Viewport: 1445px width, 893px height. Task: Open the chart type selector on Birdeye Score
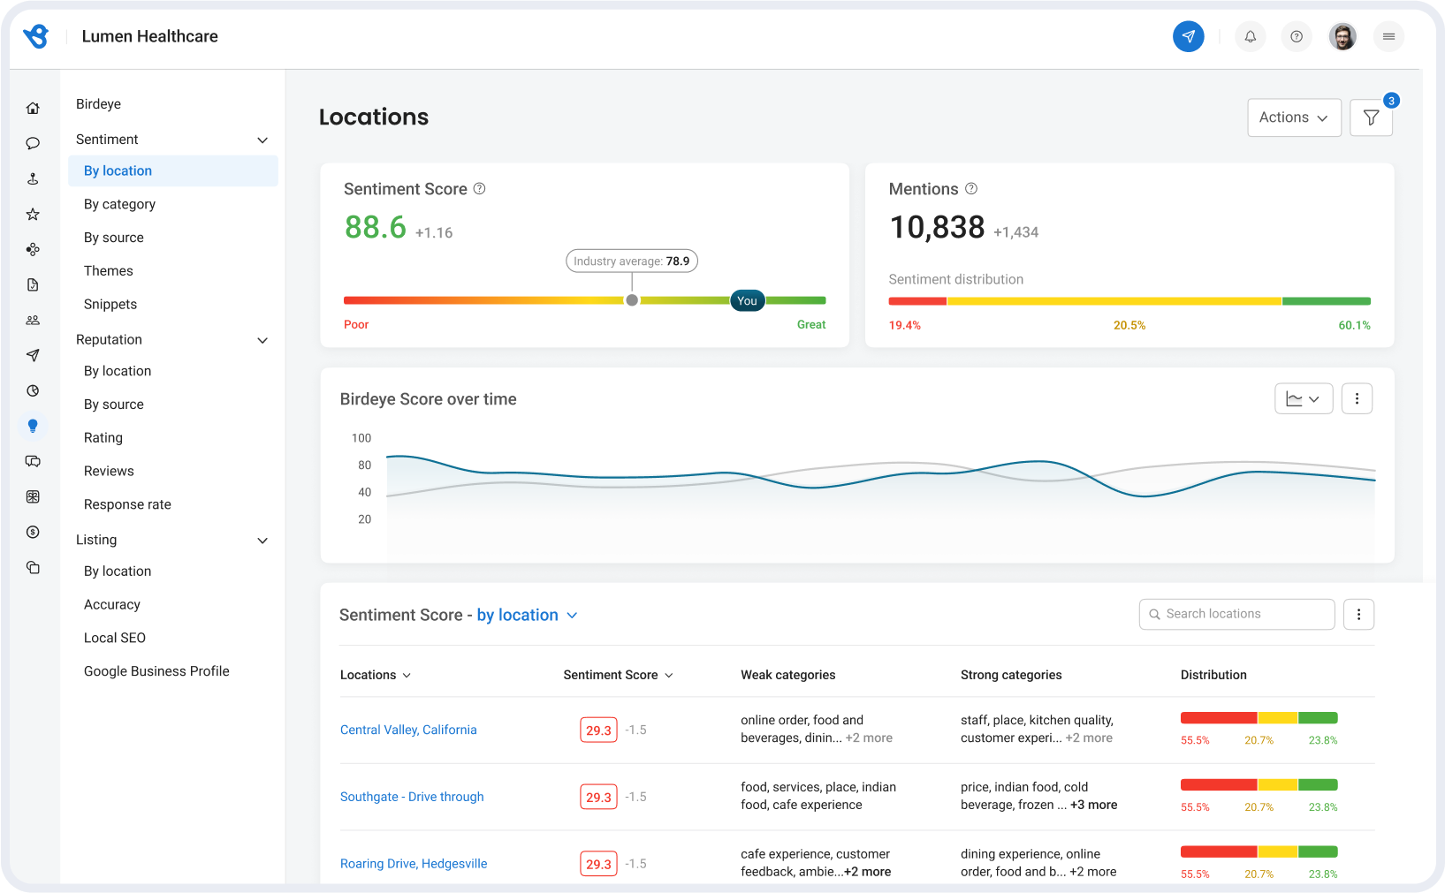pyautogui.click(x=1304, y=398)
